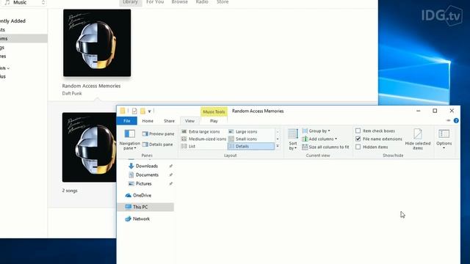The height and width of the screenshot is (264, 470).
Task: Open Customize Quick Access Toolbar dropdown
Action: coord(149,111)
